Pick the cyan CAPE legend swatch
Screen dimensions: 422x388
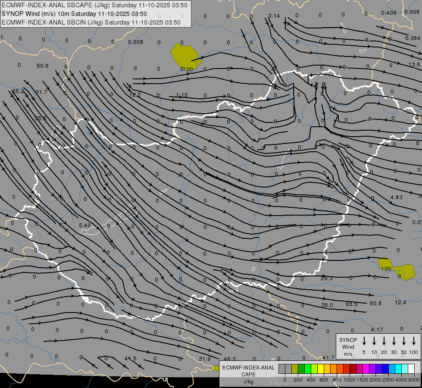point(398,369)
